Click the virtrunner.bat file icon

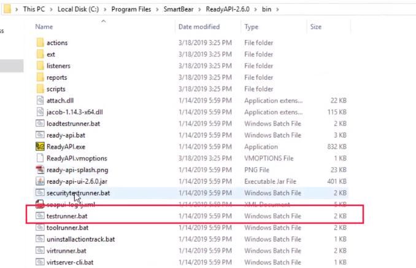[x=40, y=251]
